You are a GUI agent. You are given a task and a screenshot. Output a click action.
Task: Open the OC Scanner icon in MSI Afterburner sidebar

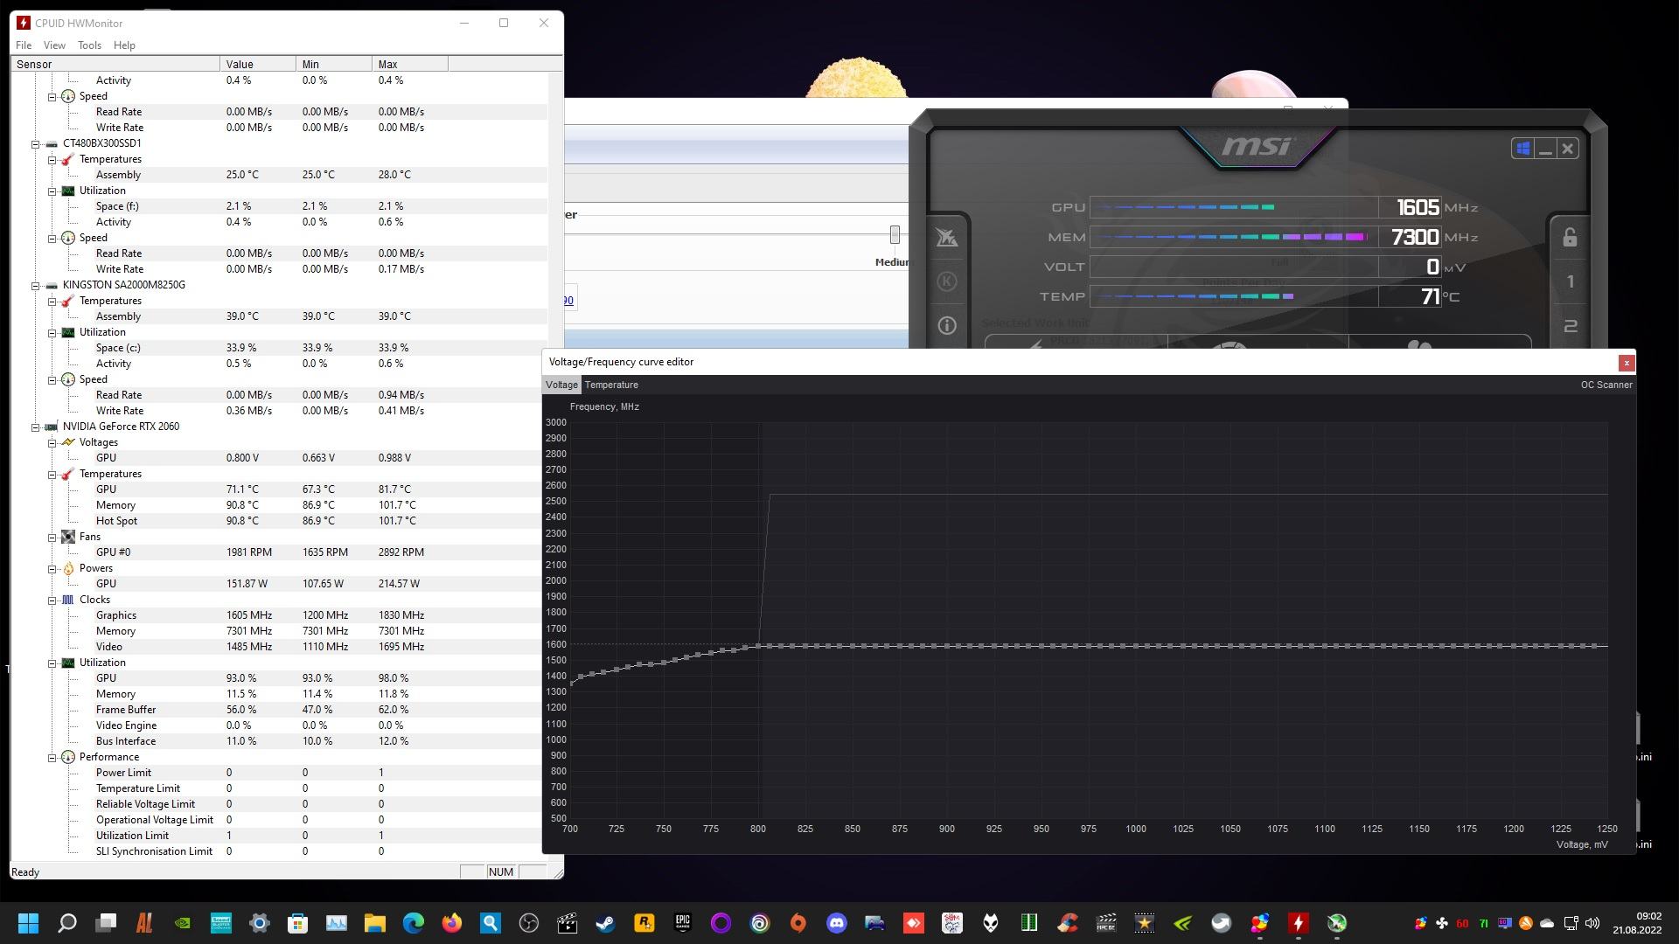(x=947, y=237)
